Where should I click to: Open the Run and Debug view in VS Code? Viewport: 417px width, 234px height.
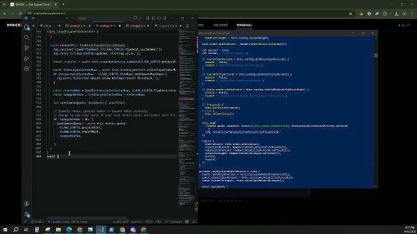(27, 58)
